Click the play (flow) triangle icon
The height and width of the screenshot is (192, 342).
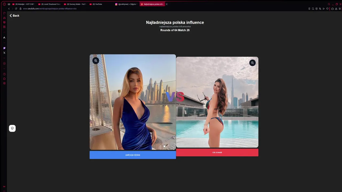[324, 9]
